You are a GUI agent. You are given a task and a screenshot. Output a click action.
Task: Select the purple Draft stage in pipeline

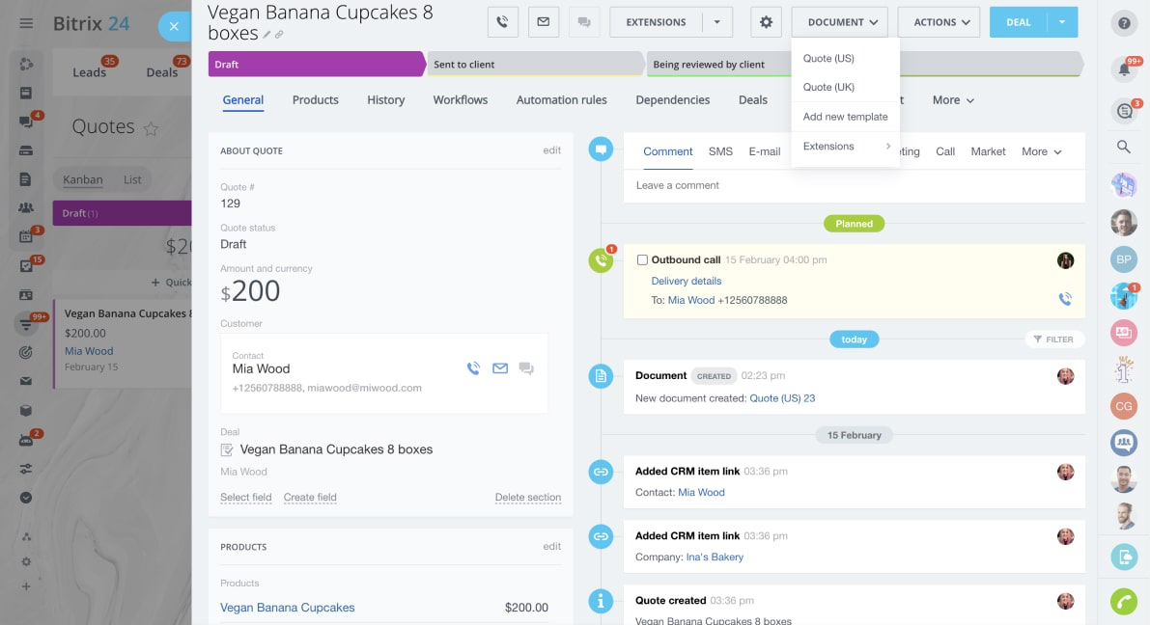[314, 65]
